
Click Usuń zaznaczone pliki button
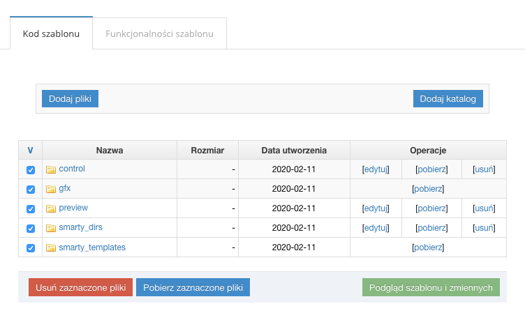[x=80, y=288]
